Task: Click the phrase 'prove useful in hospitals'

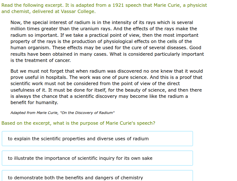Action: click(x=39, y=77)
